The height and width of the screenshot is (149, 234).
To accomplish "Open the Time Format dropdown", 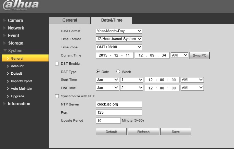I will point(119,39).
